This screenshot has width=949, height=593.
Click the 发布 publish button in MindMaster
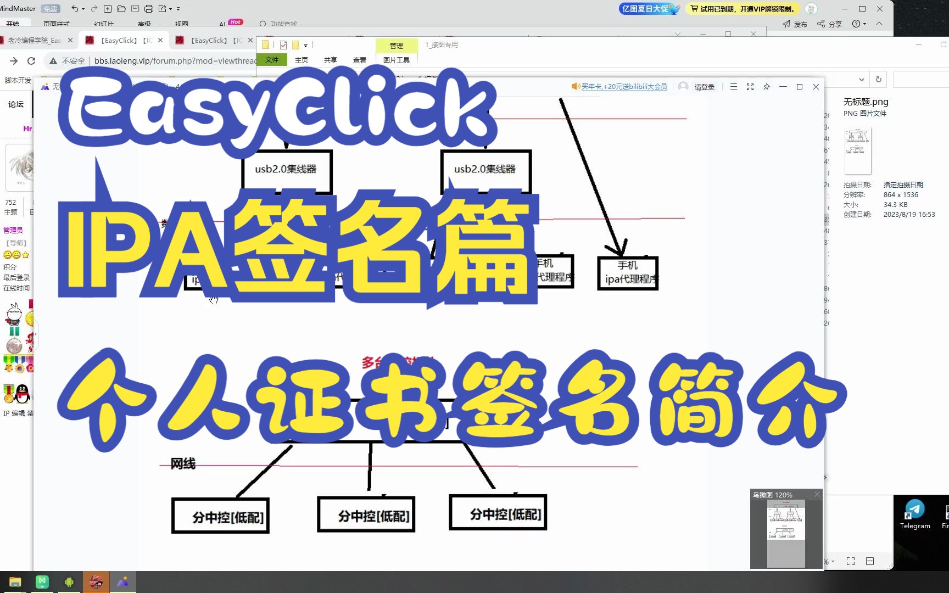pos(795,24)
